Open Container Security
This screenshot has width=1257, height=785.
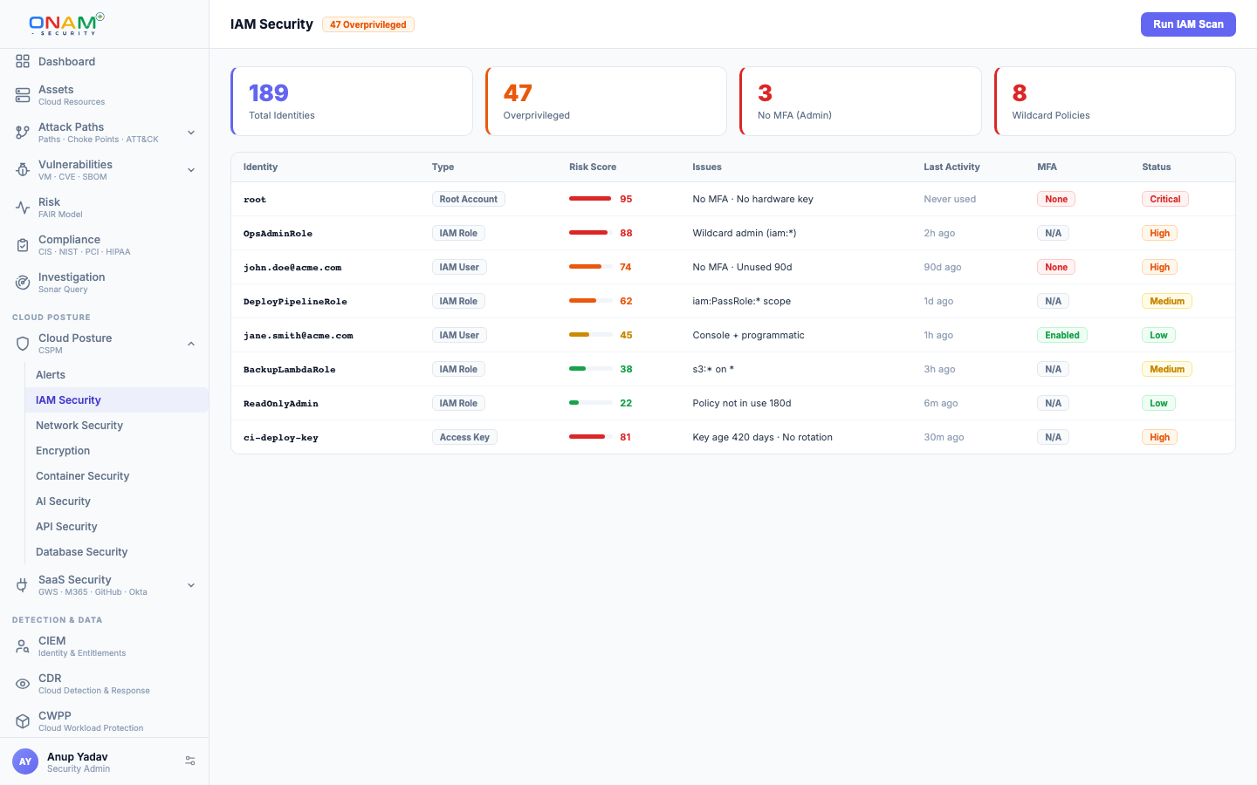coord(117,476)
